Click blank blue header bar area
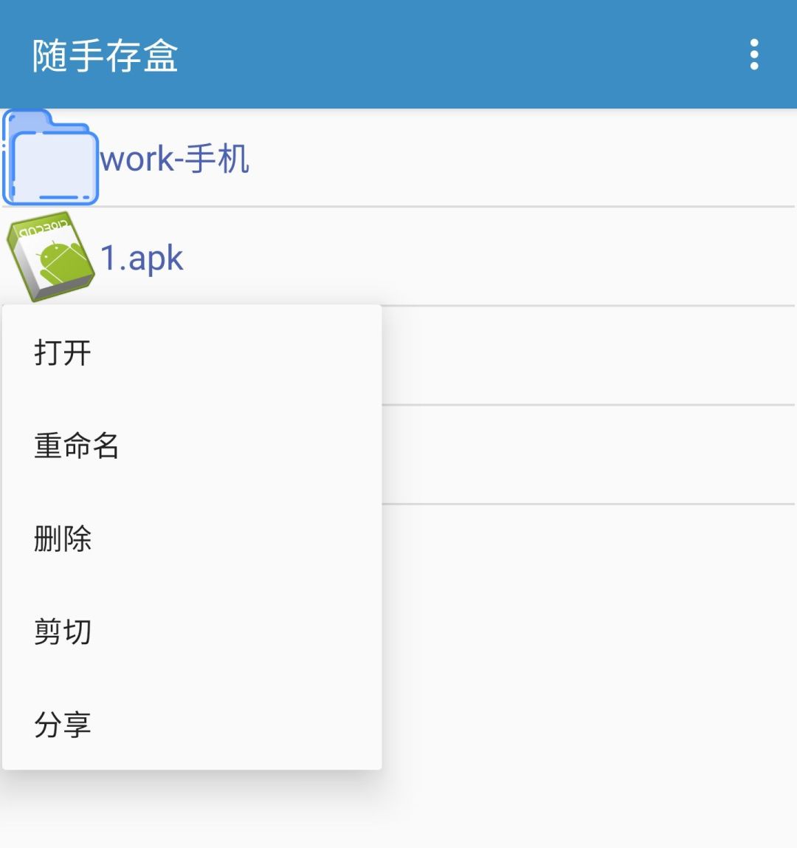Viewport: 797px width, 848px height. [x=459, y=54]
